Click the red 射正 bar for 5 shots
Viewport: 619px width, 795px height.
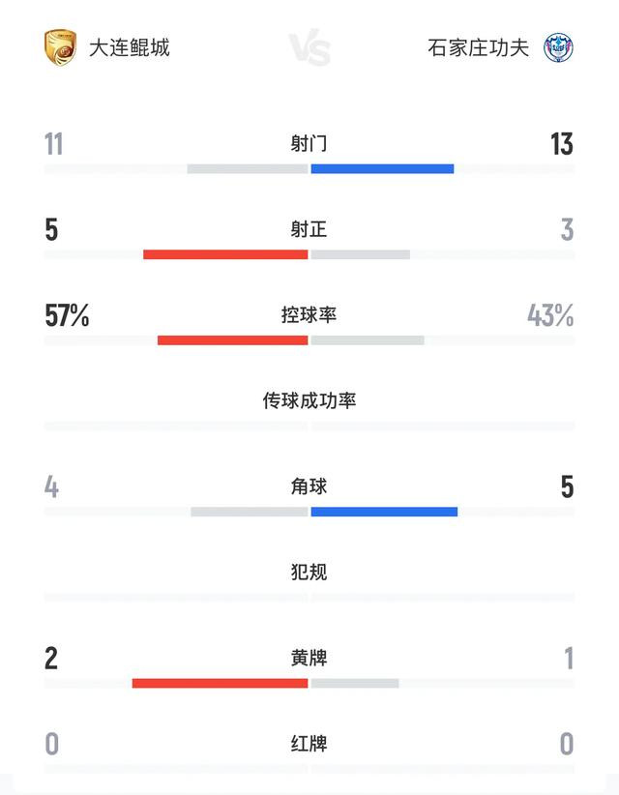tap(225, 254)
